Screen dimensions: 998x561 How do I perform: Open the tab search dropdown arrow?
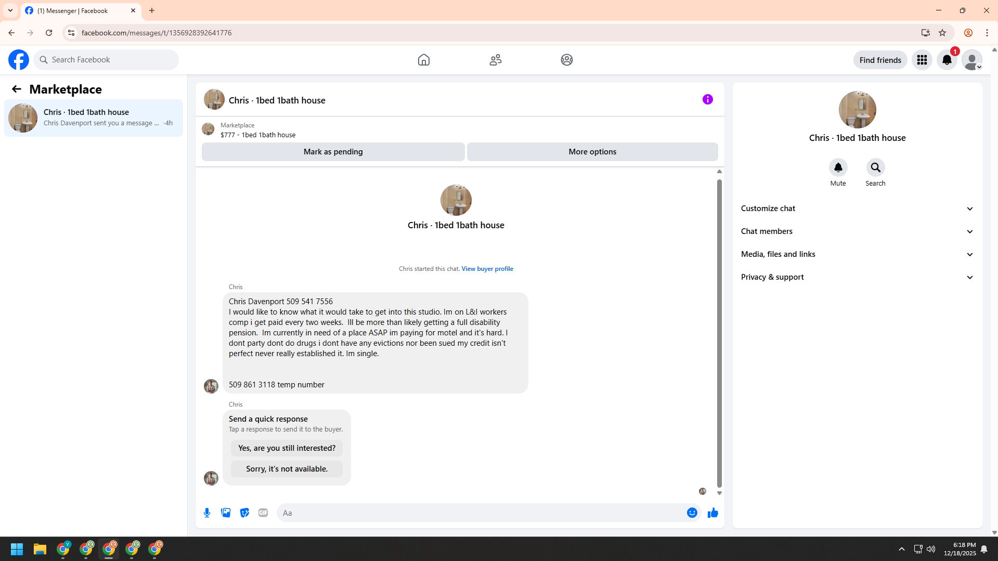[x=10, y=10]
